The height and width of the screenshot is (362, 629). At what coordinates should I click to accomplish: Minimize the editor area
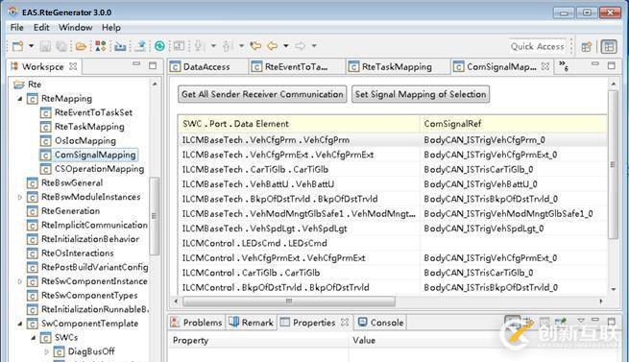tap(594, 64)
